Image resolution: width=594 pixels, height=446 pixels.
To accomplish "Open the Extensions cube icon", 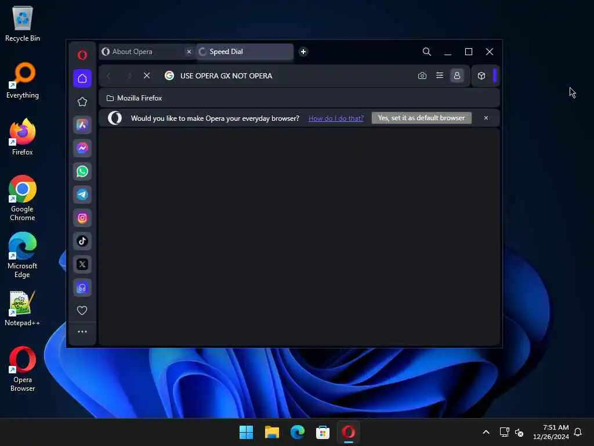I will (x=481, y=76).
